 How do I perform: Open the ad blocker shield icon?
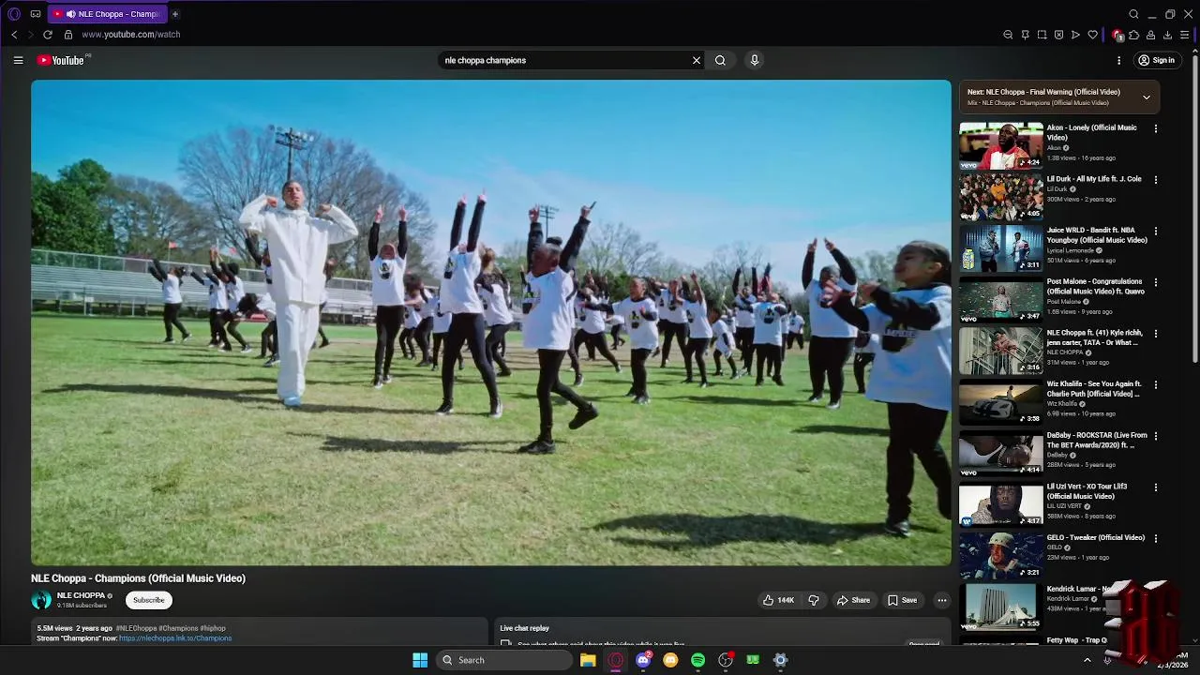point(1058,35)
